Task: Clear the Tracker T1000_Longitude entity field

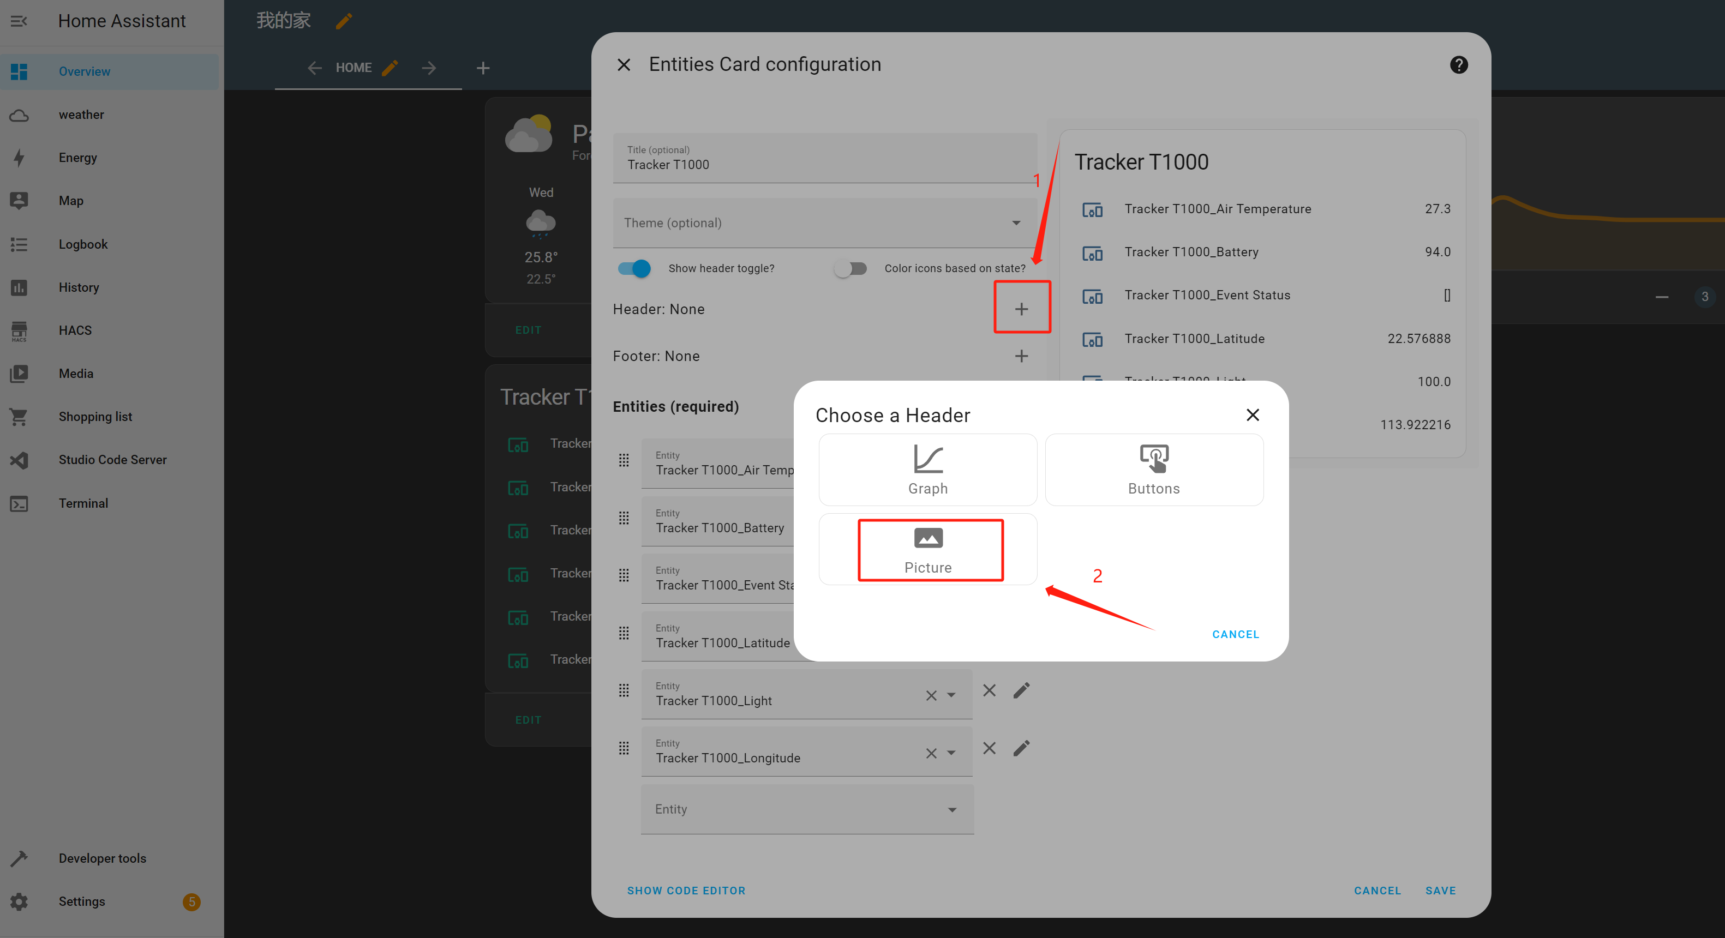Action: click(931, 753)
